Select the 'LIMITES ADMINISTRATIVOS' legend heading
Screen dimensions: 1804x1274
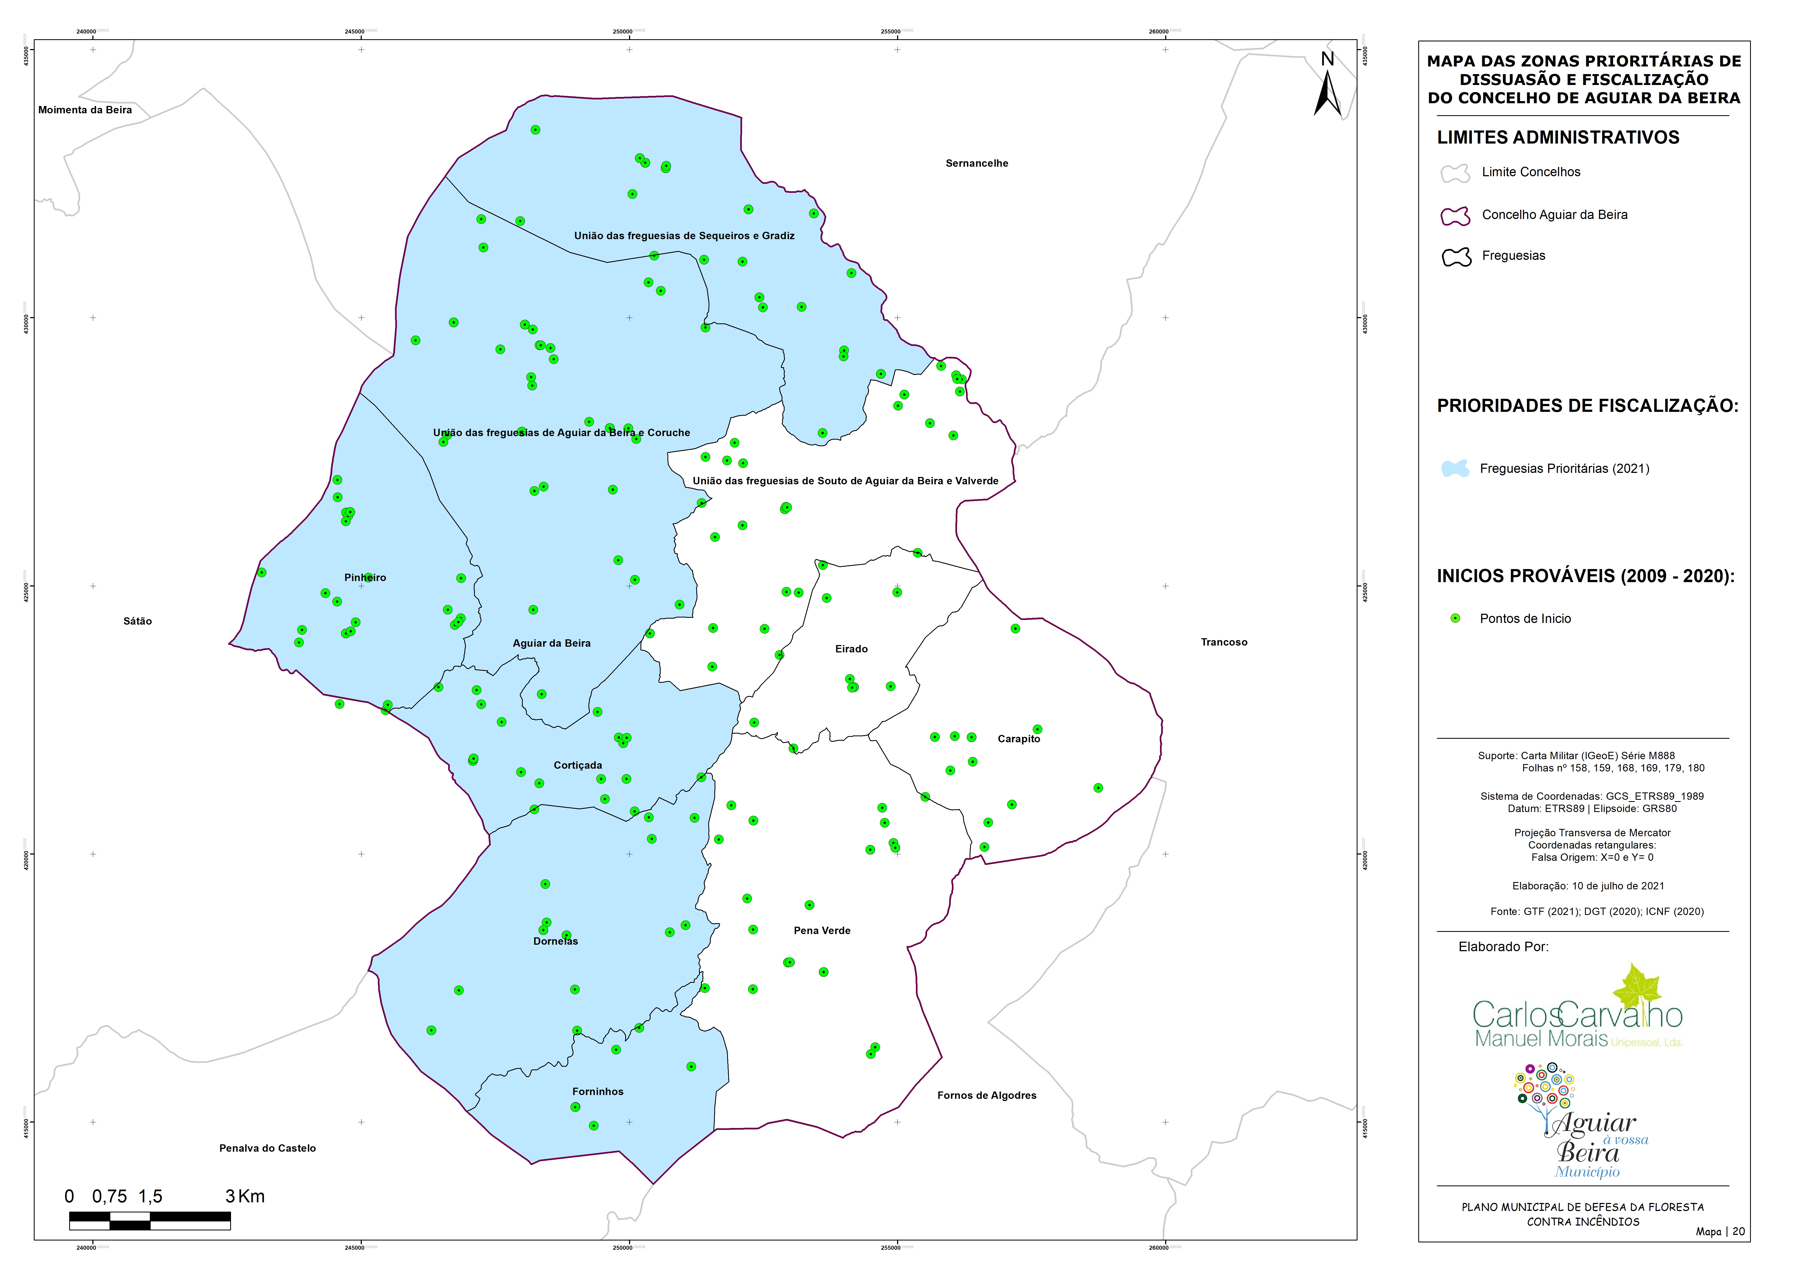point(1558,138)
